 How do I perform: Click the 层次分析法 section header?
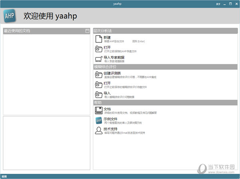pos(165,31)
